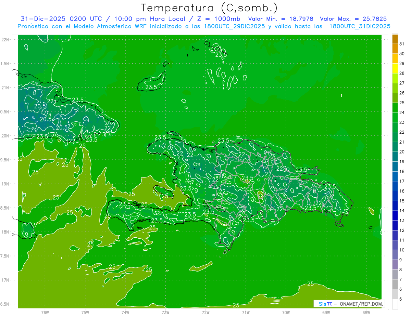Click the 70W longitude axis label
The height and width of the screenshot is (317, 411).
point(286,313)
